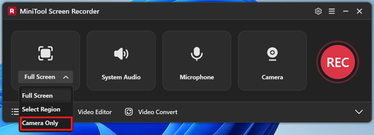Click the full screen capture frame icon
Image resolution: width=374 pixels, height=135 pixels.
45,53
